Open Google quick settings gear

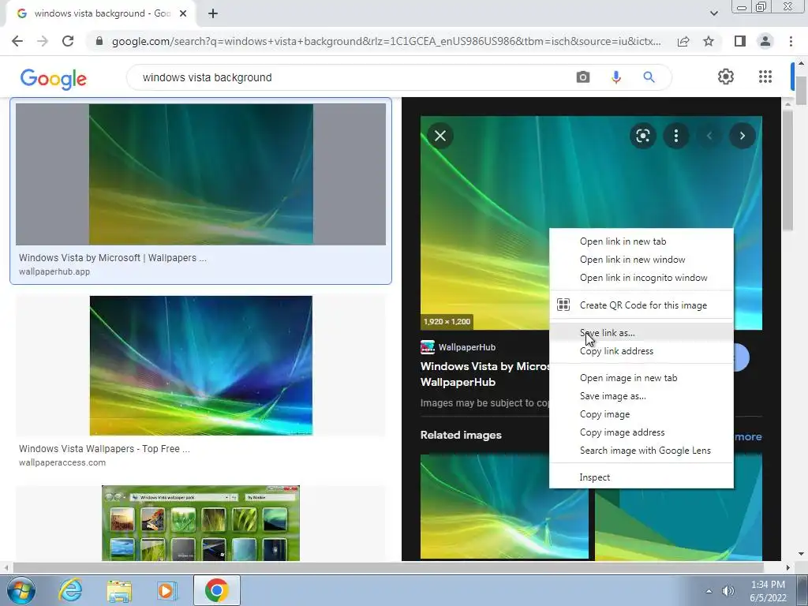click(x=726, y=77)
